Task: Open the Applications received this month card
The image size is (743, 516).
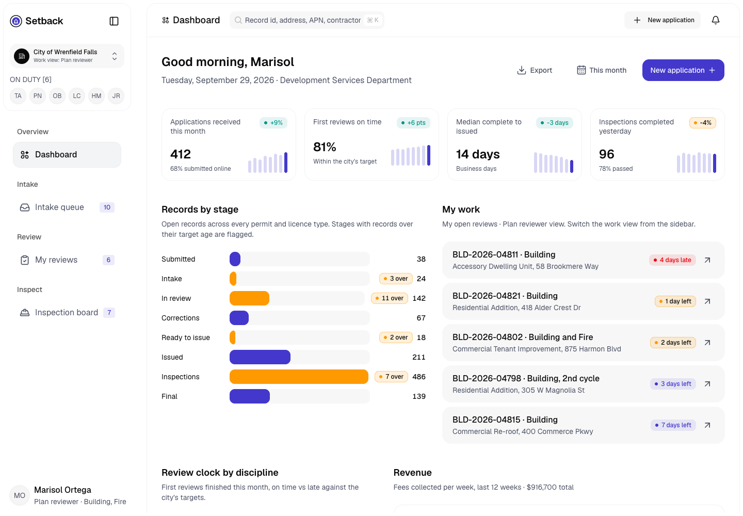Action: click(x=229, y=144)
